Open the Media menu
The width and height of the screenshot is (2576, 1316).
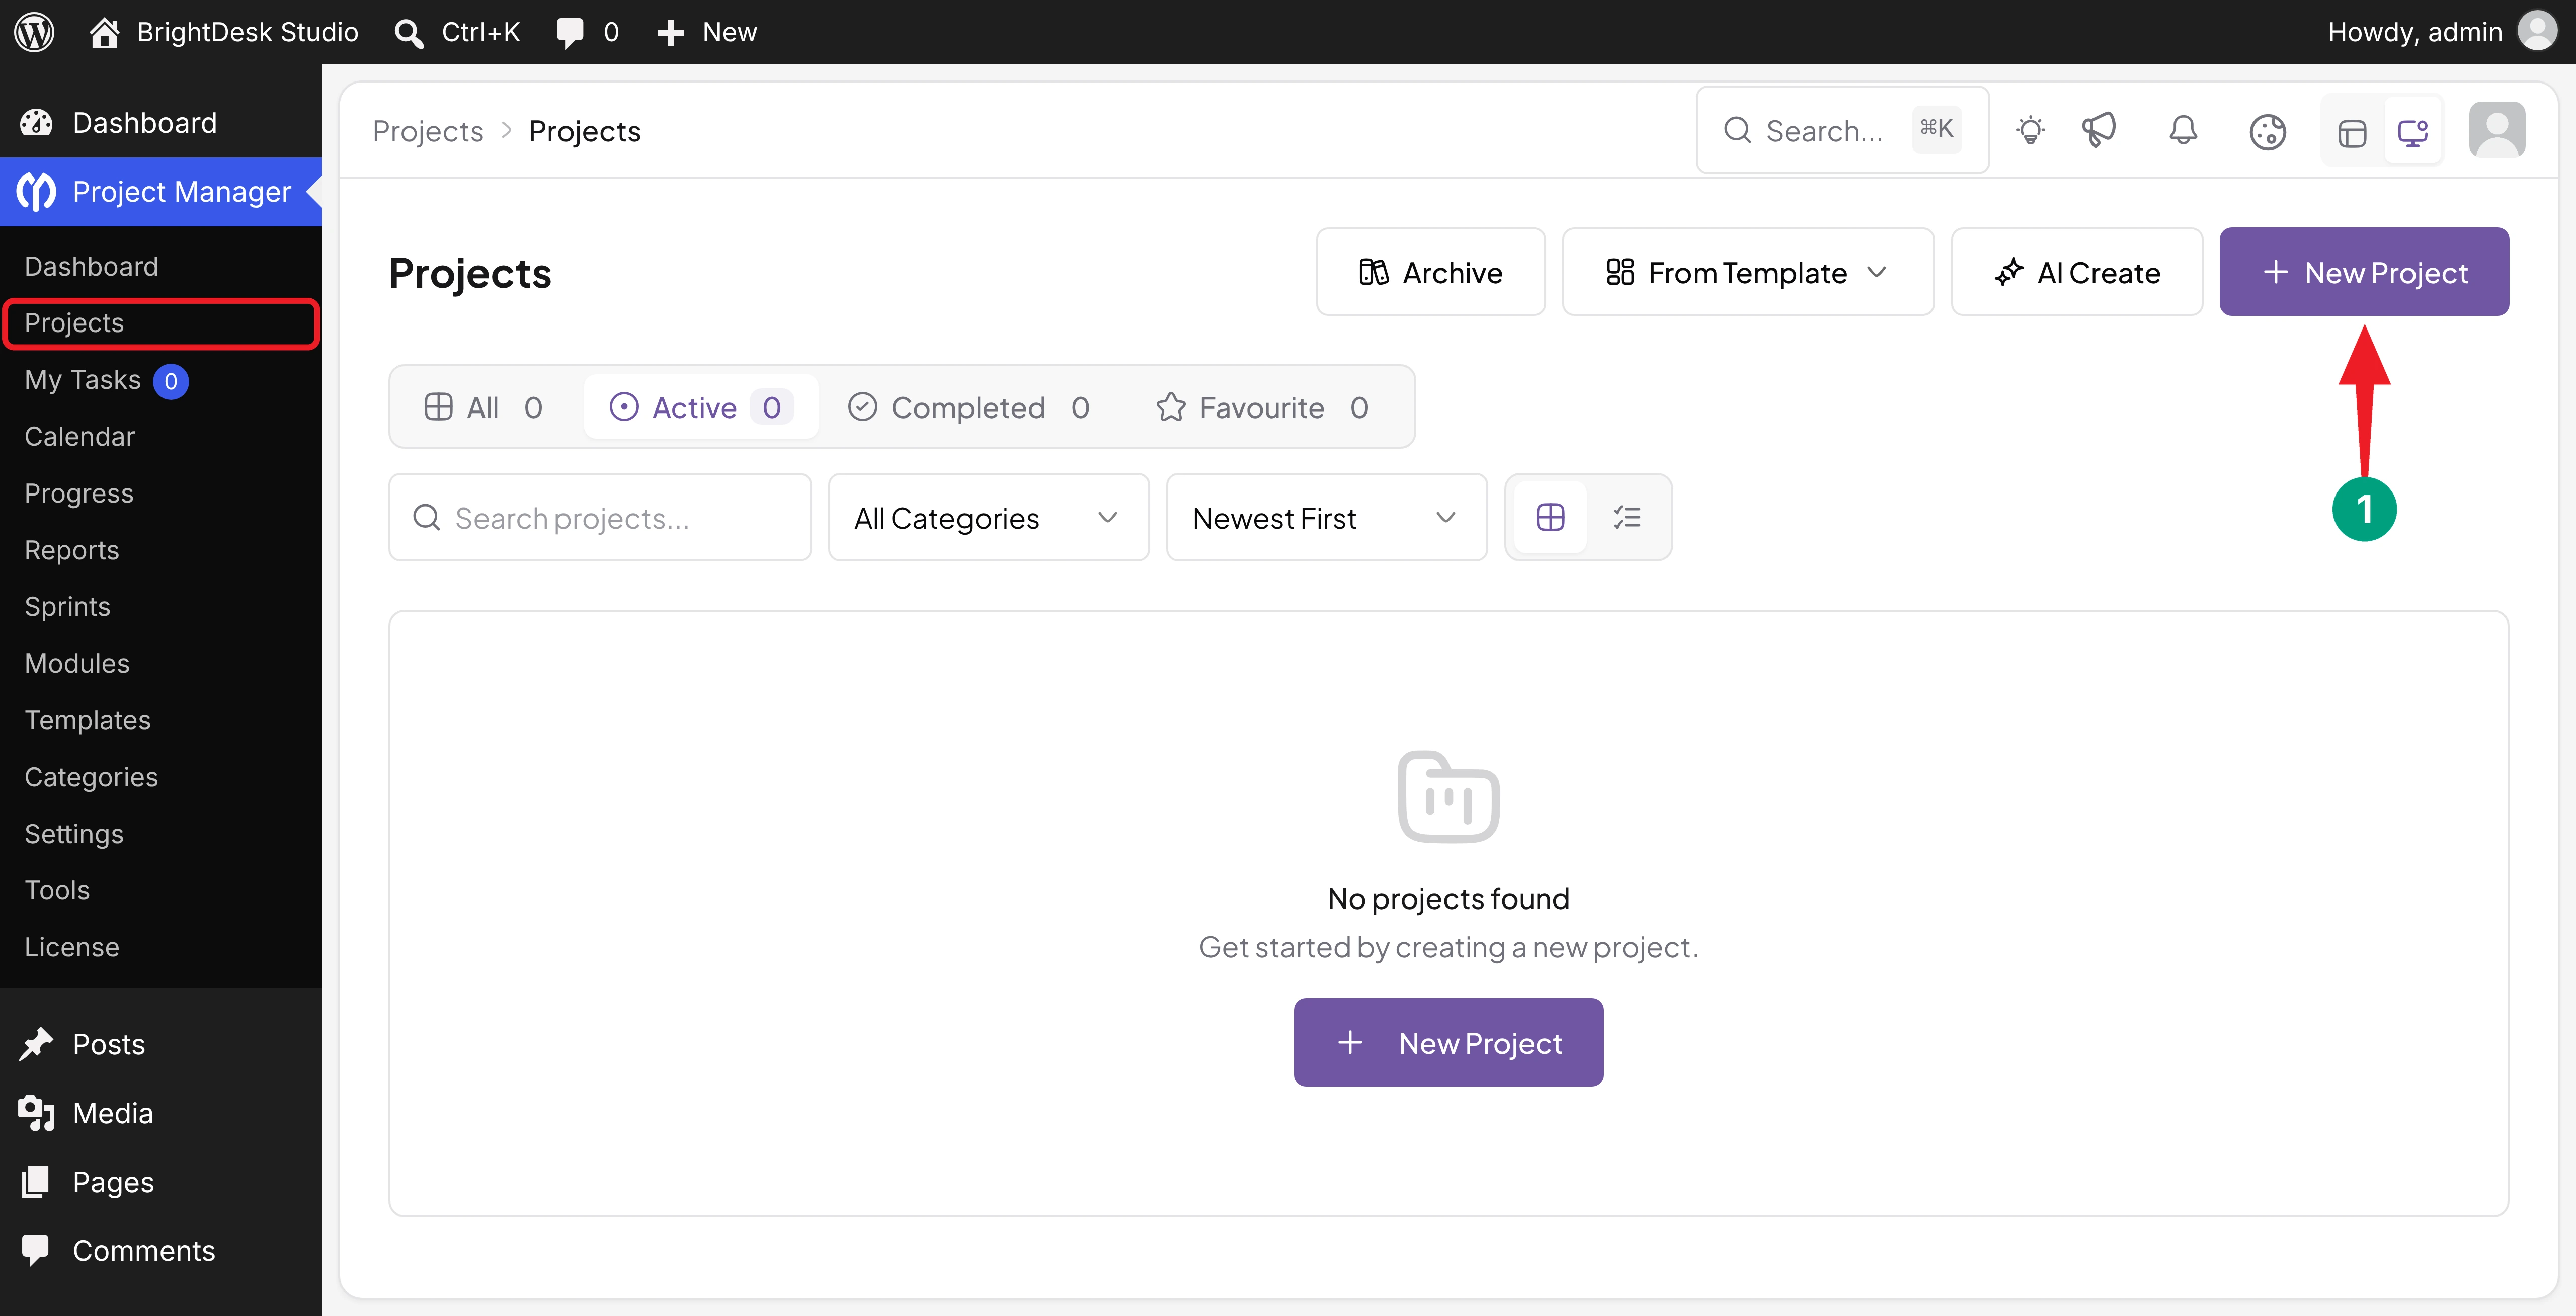(x=161, y=1114)
